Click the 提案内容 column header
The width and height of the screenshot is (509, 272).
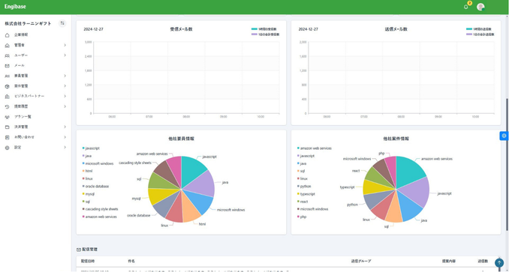(449, 261)
